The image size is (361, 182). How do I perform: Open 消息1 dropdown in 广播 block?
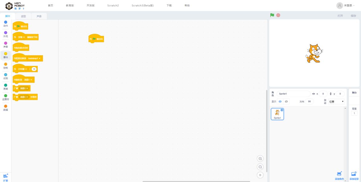point(24,88)
